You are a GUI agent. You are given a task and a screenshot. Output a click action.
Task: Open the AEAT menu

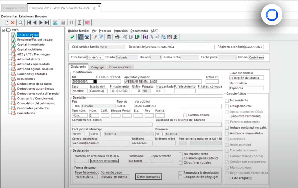click(154, 31)
